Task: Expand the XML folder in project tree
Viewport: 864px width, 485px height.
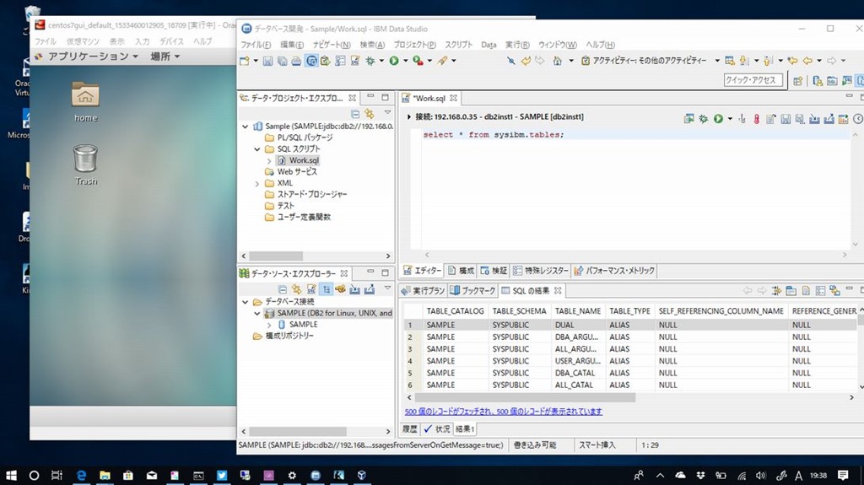Action: [x=258, y=183]
